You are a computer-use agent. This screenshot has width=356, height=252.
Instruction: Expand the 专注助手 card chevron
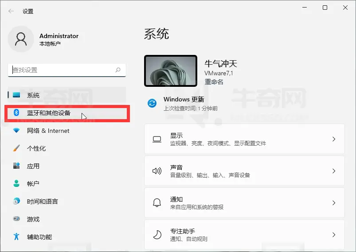tap(334, 235)
